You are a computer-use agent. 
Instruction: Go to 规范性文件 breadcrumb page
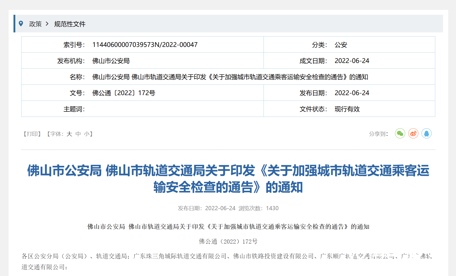(x=70, y=24)
